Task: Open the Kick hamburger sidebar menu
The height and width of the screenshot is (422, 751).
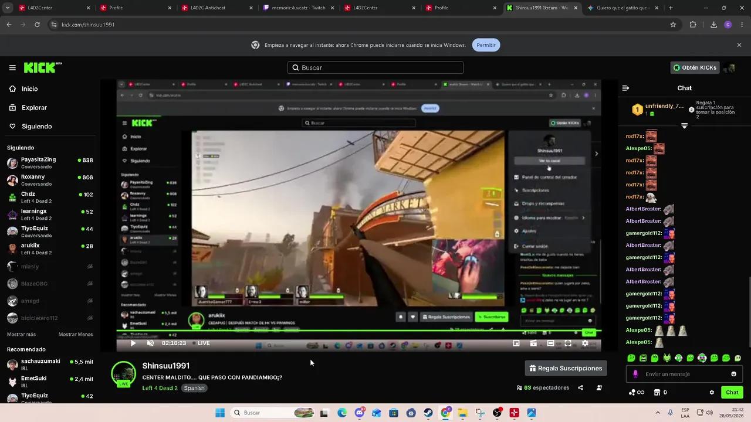Action: pos(12,67)
